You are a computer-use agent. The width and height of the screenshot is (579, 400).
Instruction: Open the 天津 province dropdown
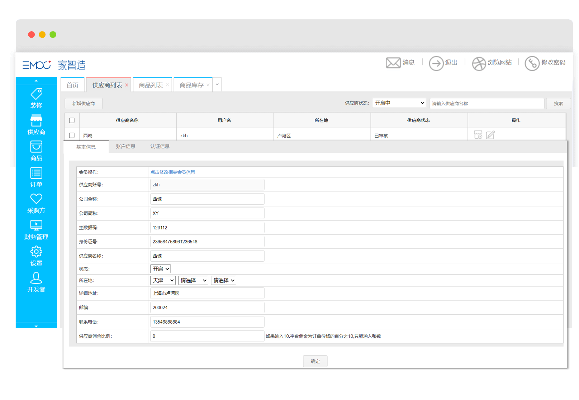point(163,281)
